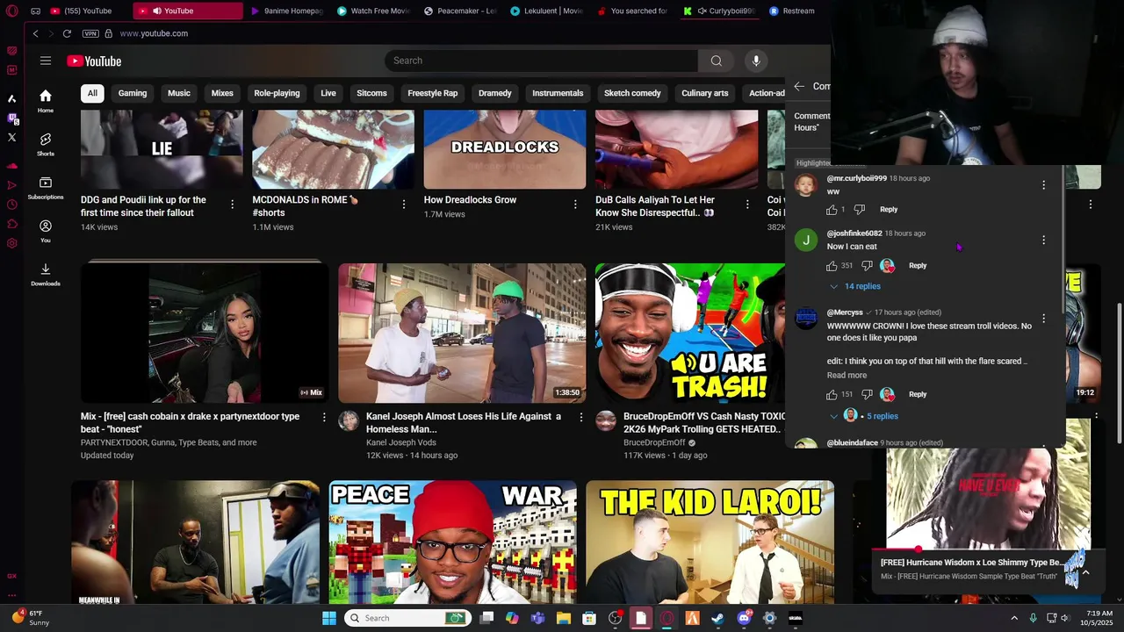Click the YouTube logo
The height and width of the screenshot is (632, 1124).
coord(94,61)
